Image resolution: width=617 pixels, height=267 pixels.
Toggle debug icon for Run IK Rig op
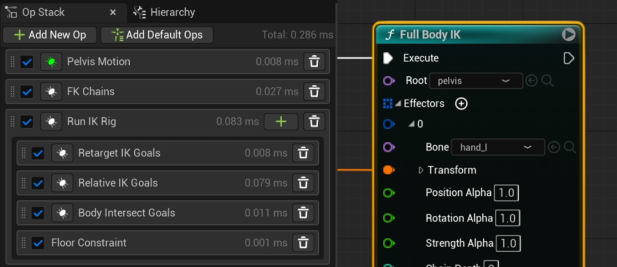point(51,121)
